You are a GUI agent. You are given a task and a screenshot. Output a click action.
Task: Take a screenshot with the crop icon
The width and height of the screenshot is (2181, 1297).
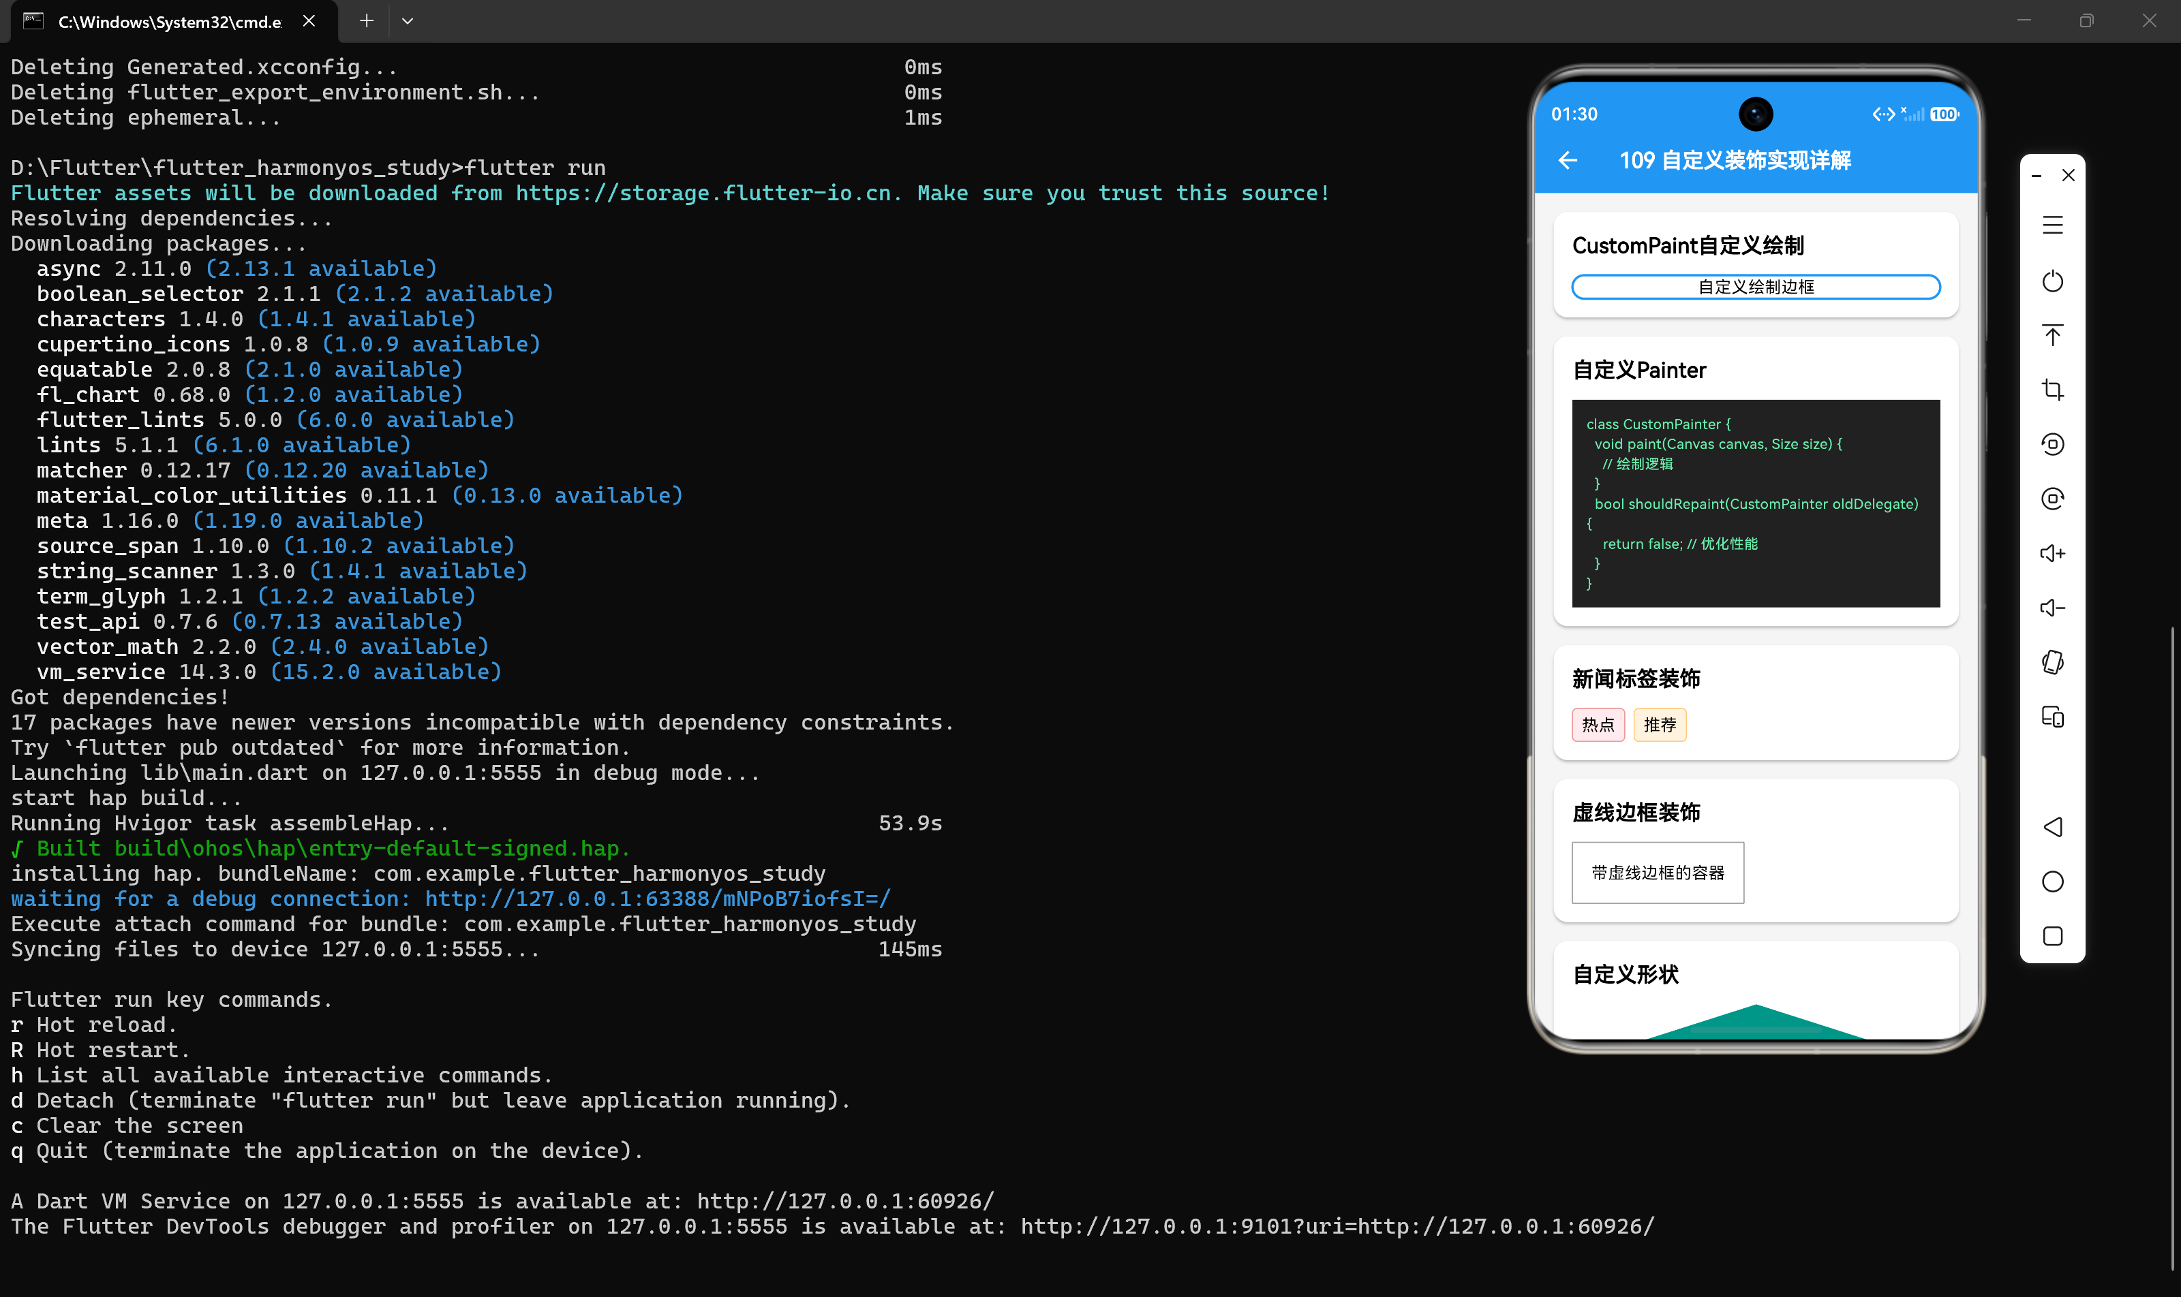tap(2052, 390)
